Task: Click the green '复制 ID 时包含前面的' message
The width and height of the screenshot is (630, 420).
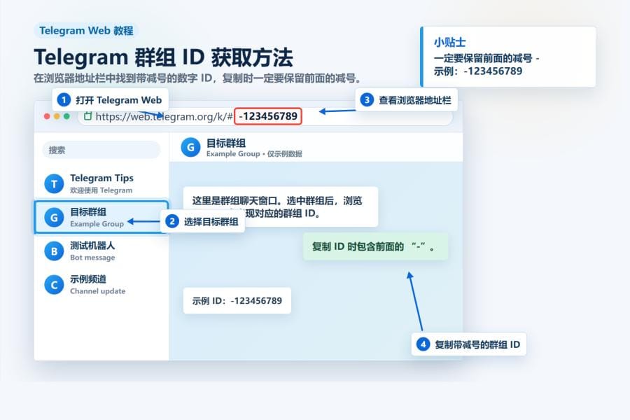Action: [375, 246]
